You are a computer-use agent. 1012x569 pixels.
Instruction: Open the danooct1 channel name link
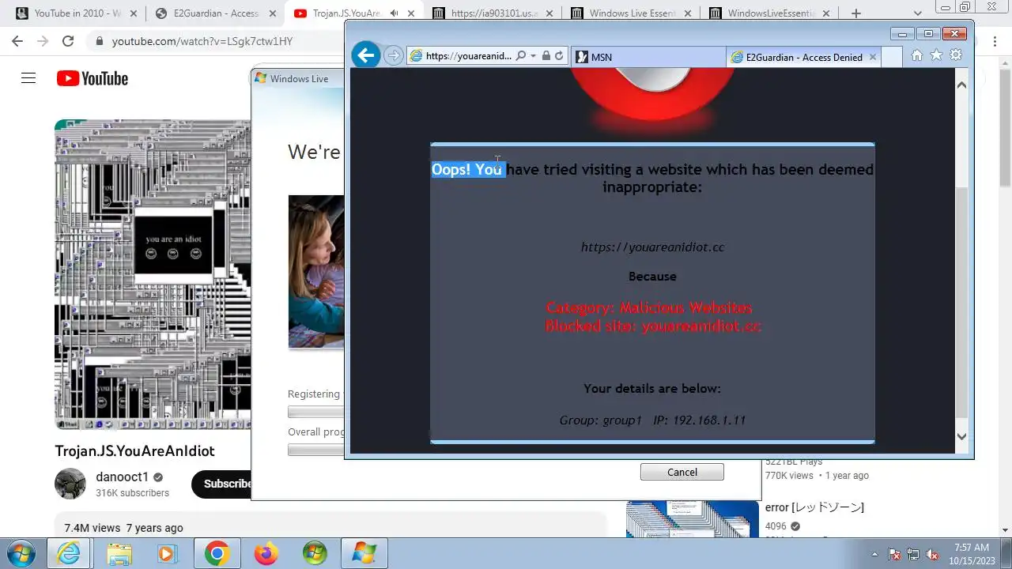(122, 477)
